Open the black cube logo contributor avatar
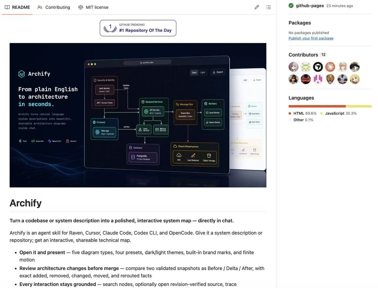378x288 pixels. (x=318, y=67)
